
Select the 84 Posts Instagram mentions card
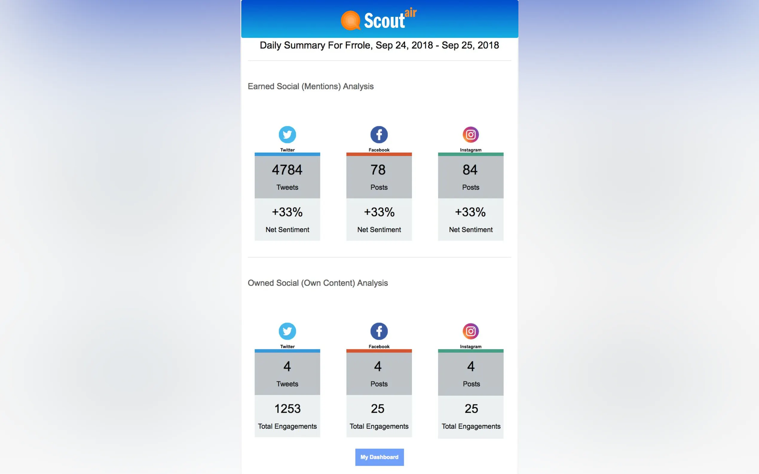click(x=470, y=177)
